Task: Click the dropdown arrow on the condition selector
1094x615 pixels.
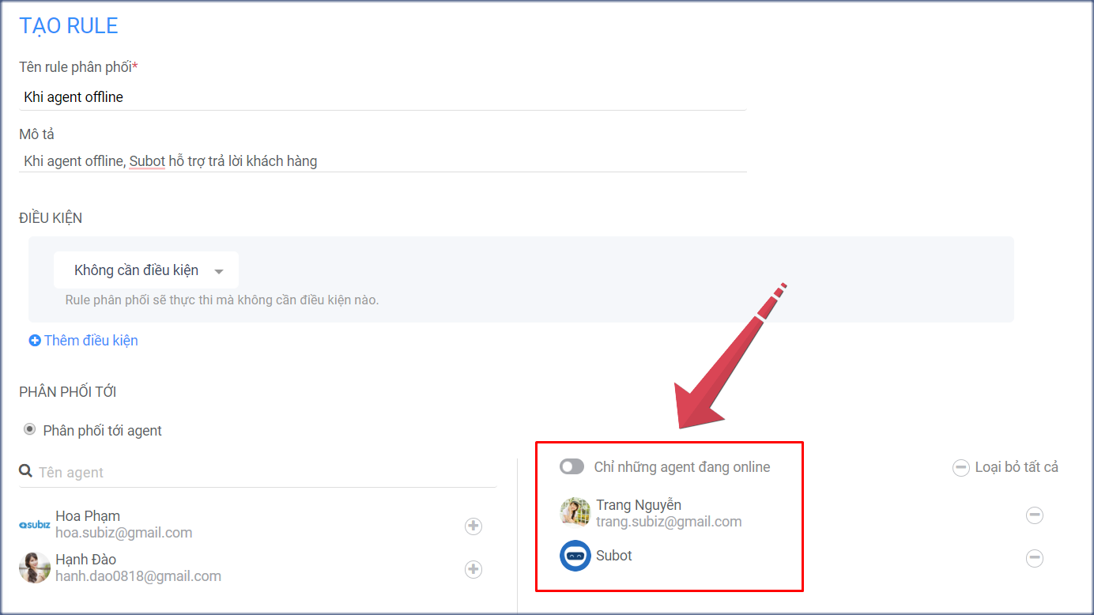Action: 219,270
